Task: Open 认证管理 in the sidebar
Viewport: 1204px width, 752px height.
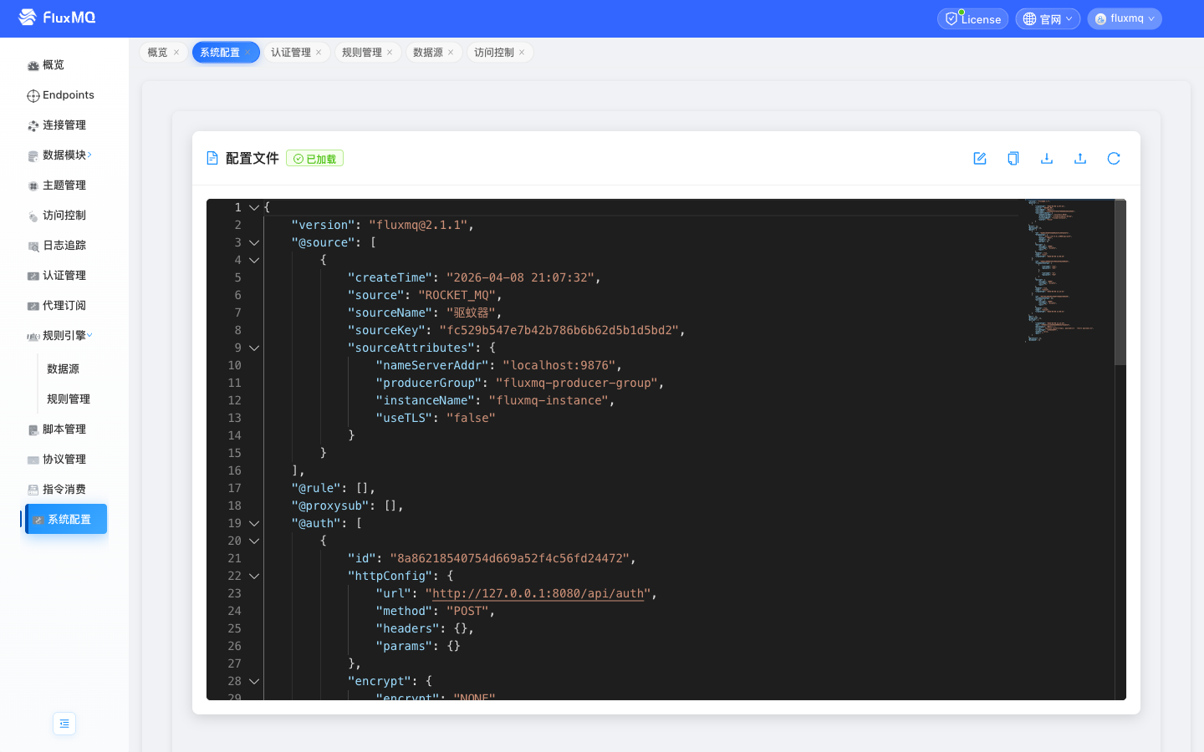Action: [64, 276]
